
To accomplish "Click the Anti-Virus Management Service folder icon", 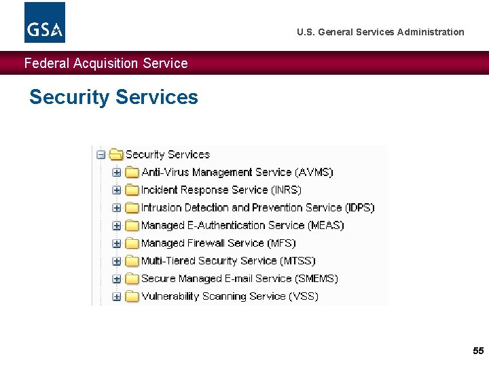I will point(132,173).
